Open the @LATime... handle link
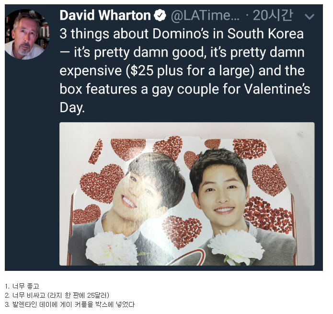The width and height of the screenshot is (333, 314). (205, 15)
